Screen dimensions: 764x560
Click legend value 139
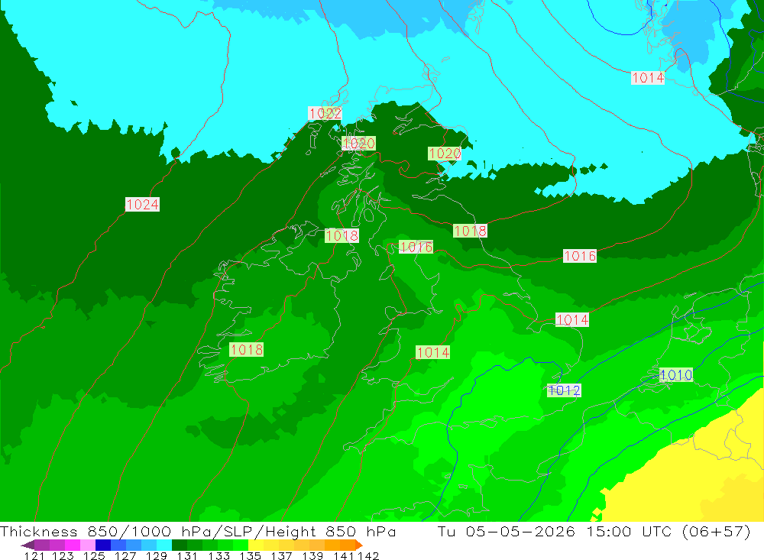pos(312,555)
